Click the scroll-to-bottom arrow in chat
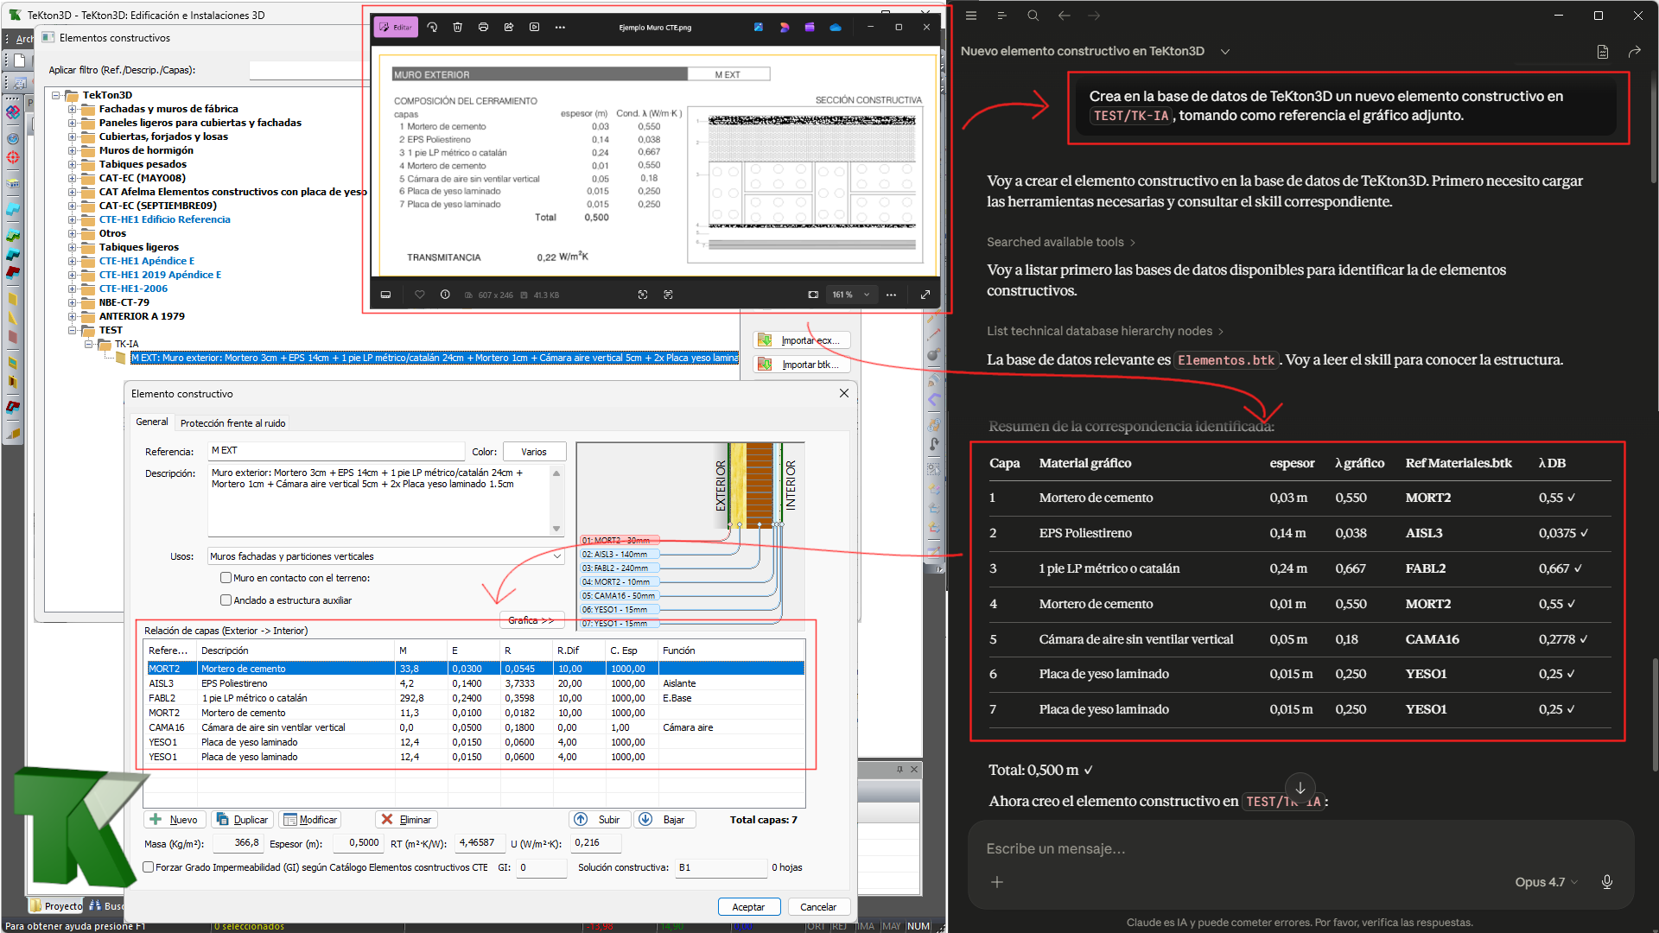This screenshot has width=1659, height=933. pos(1300,788)
